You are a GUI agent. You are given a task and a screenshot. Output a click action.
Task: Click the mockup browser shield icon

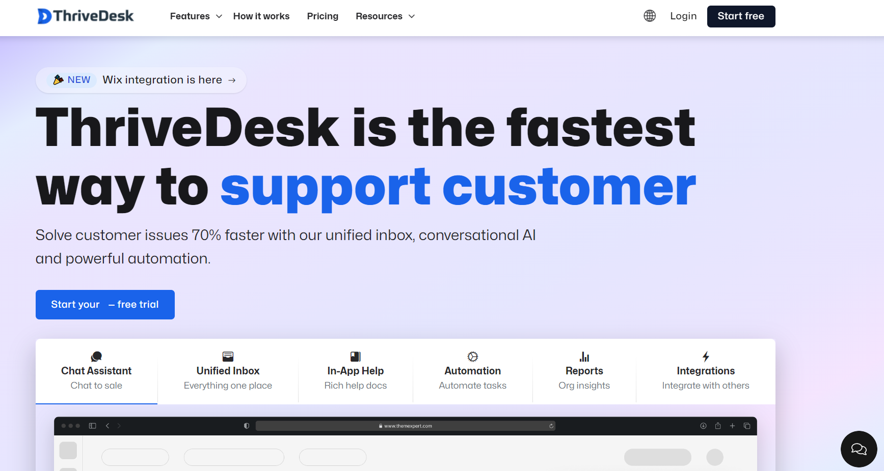(247, 426)
